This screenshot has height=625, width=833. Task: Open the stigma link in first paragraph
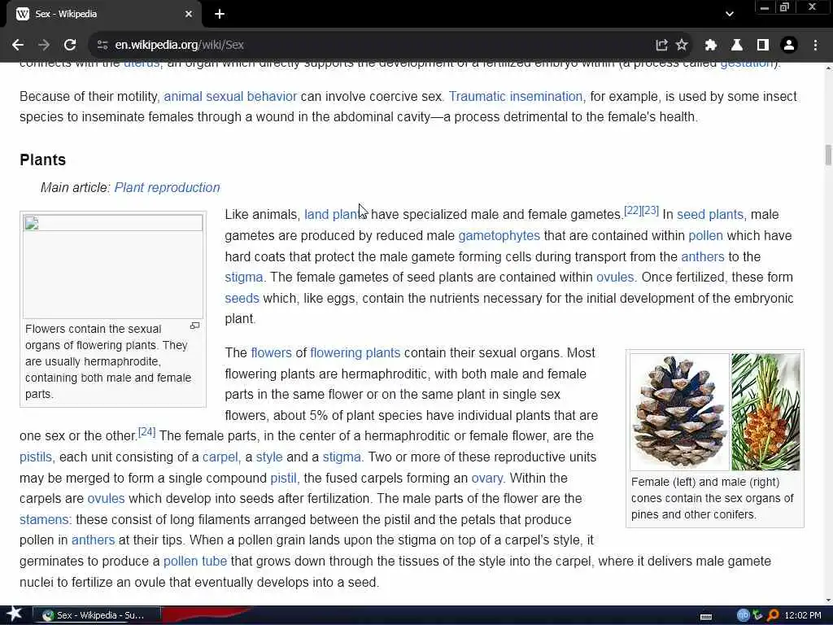pos(244,278)
